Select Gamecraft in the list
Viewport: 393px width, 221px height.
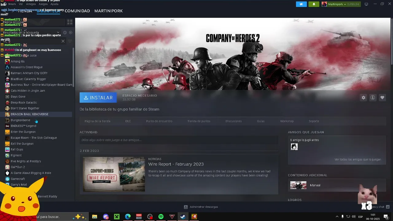tap(18, 179)
